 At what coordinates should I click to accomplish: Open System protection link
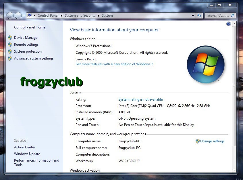pyautogui.click(x=28, y=51)
